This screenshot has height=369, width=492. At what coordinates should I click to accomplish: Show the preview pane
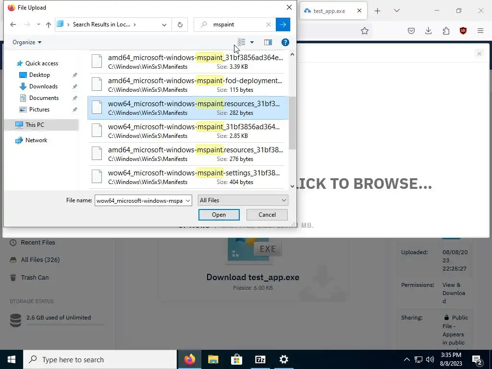268,42
